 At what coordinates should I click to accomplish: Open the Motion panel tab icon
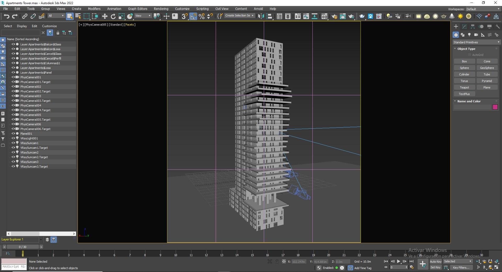(x=481, y=27)
